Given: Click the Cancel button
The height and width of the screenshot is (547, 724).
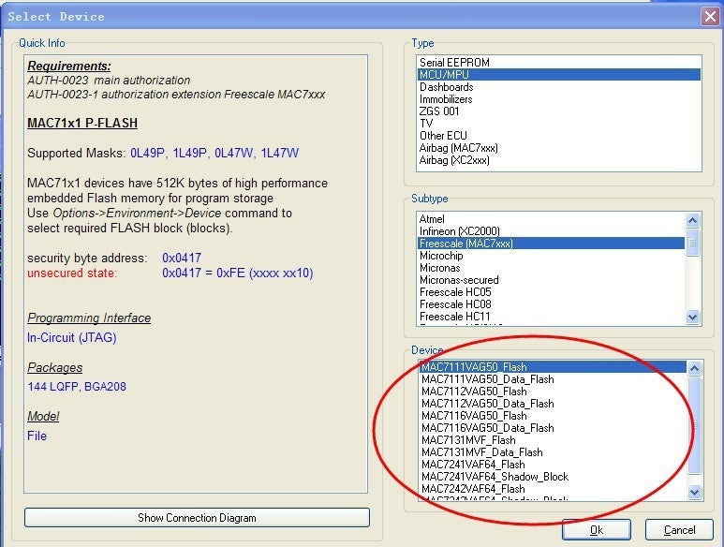Looking at the screenshot, I should point(679,529).
